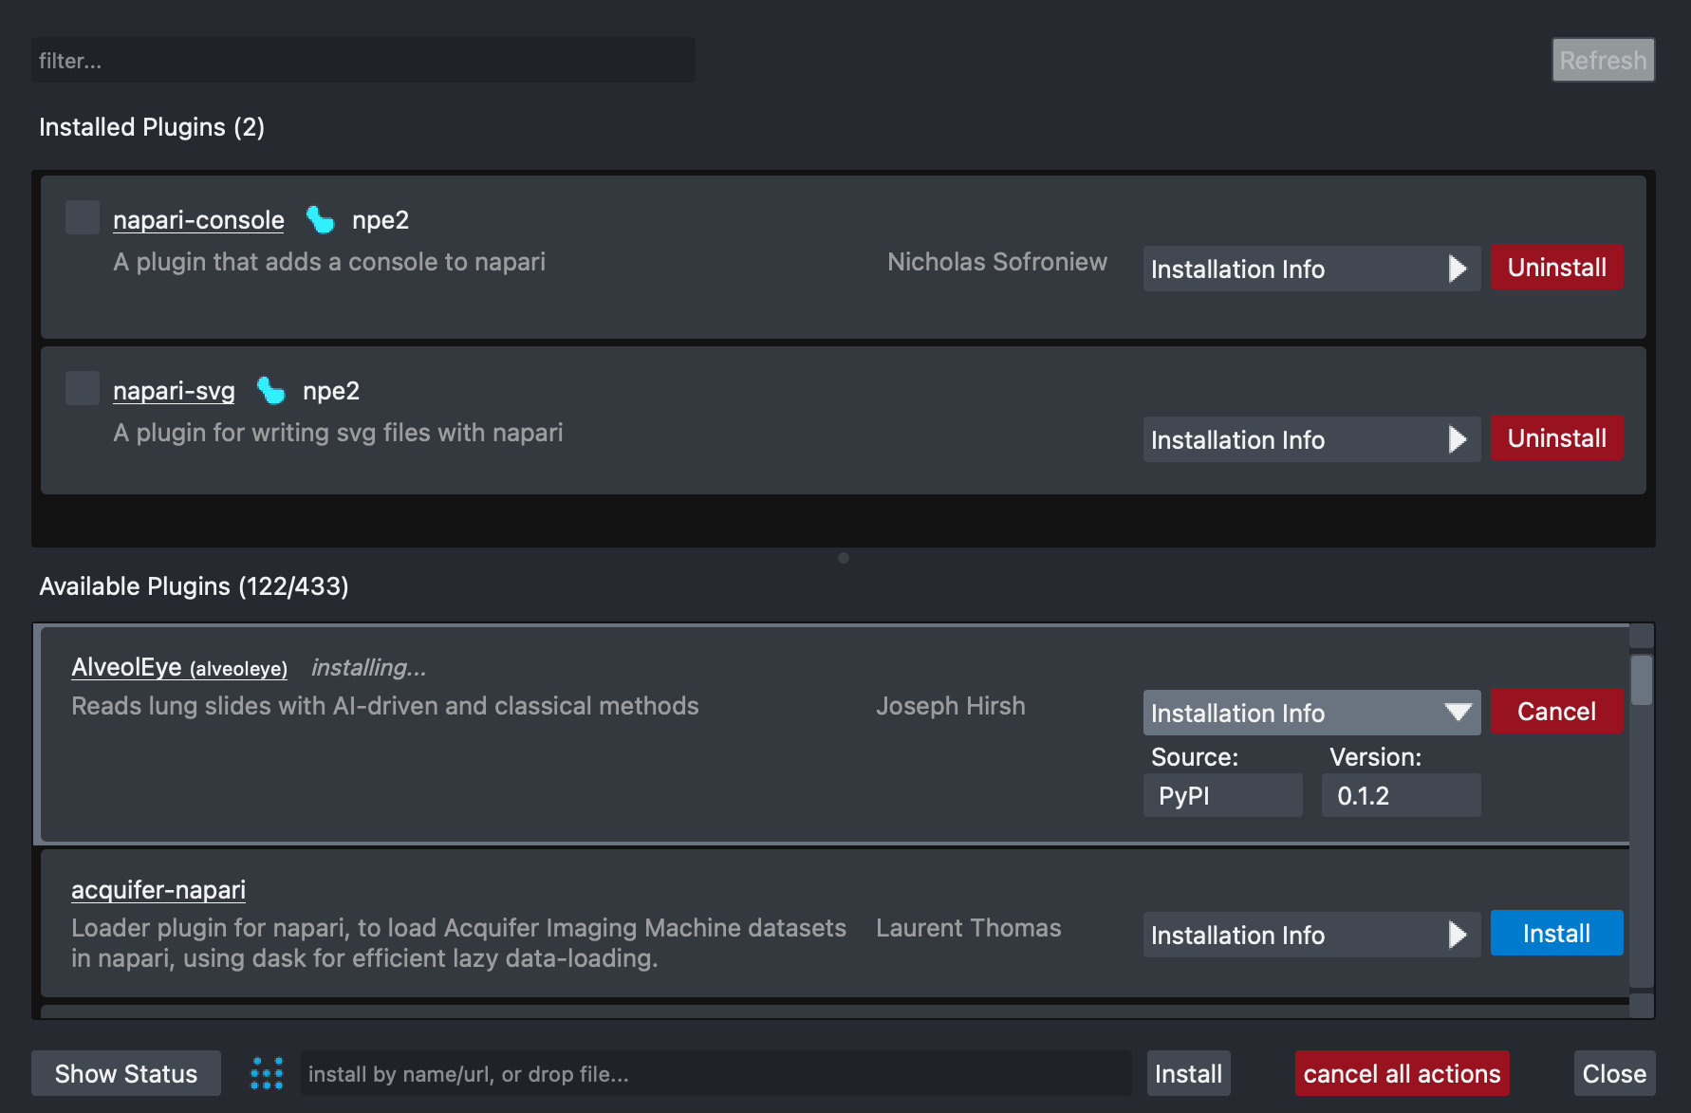Image resolution: width=1691 pixels, height=1113 pixels.
Task: Expand Installation Info for acquifer-napari
Action: point(1310,935)
